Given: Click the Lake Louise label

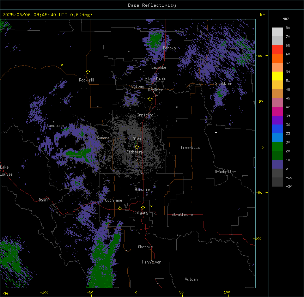Looking at the screenshot, I should pyautogui.click(x=6, y=171).
